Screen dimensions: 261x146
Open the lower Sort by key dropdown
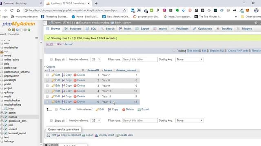pyautogui.click(x=189, y=120)
